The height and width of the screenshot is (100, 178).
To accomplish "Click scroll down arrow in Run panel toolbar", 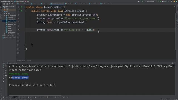I will coord(6,68).
